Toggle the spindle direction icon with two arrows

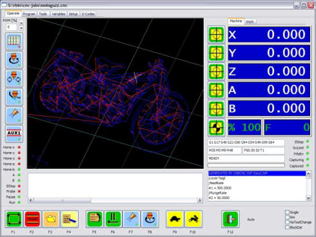(x=14, y=78)
